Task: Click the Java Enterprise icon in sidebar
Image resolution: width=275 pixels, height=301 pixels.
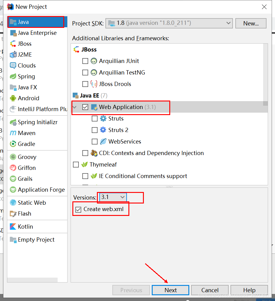Action: (13, 33)
